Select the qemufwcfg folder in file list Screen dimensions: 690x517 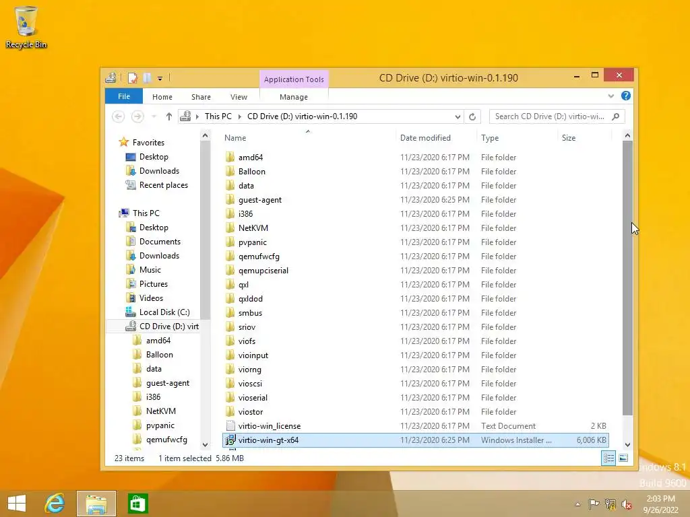(259, 256)
